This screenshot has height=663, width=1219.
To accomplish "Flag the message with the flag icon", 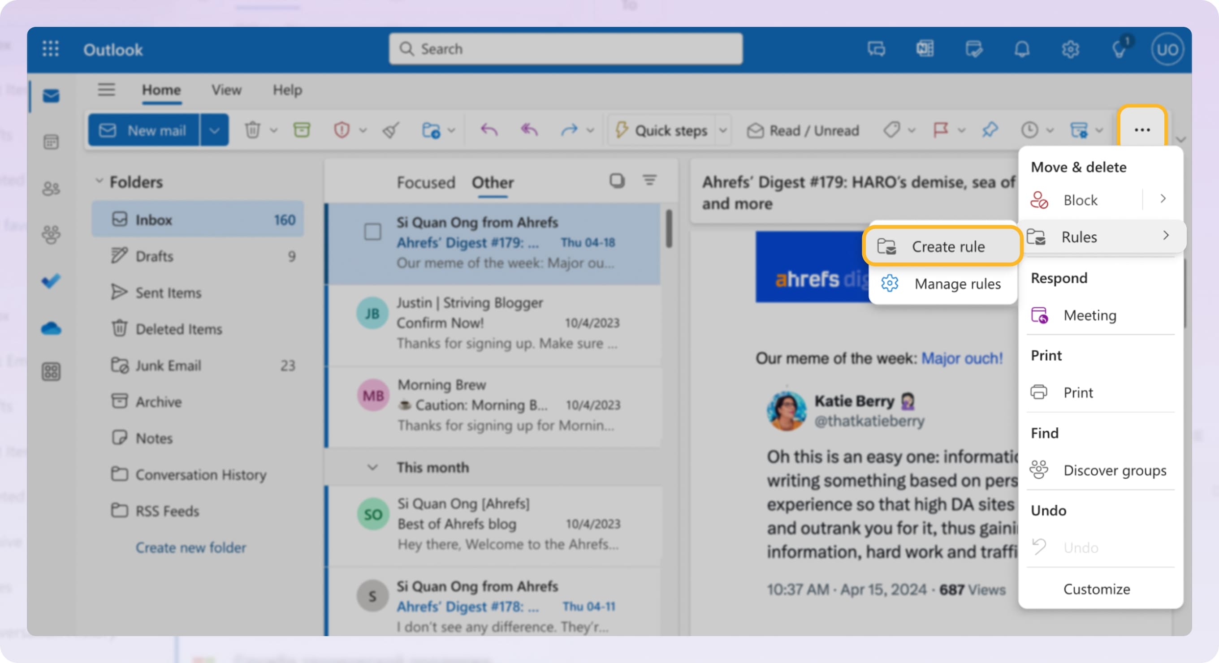I will (941, 130).
